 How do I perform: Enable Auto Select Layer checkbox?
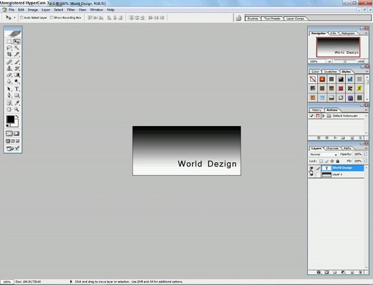(21, 18)
